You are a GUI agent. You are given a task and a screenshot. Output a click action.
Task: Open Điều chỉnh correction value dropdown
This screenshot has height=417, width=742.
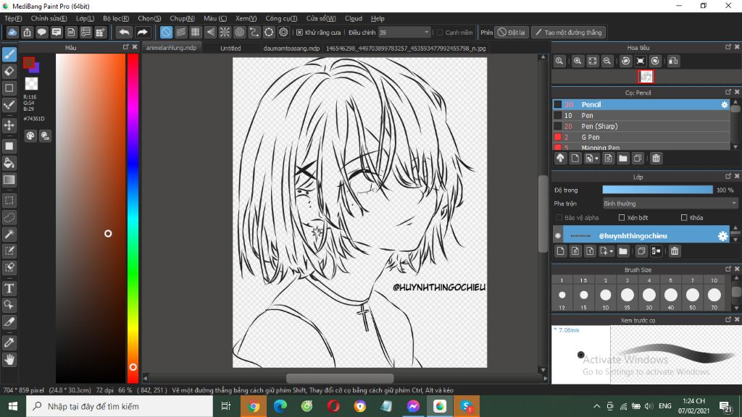[x=426, y=32]
